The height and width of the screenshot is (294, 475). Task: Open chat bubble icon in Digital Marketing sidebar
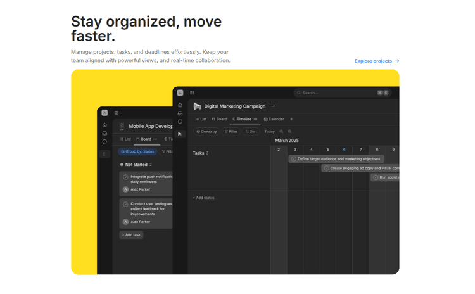[180, 122]
